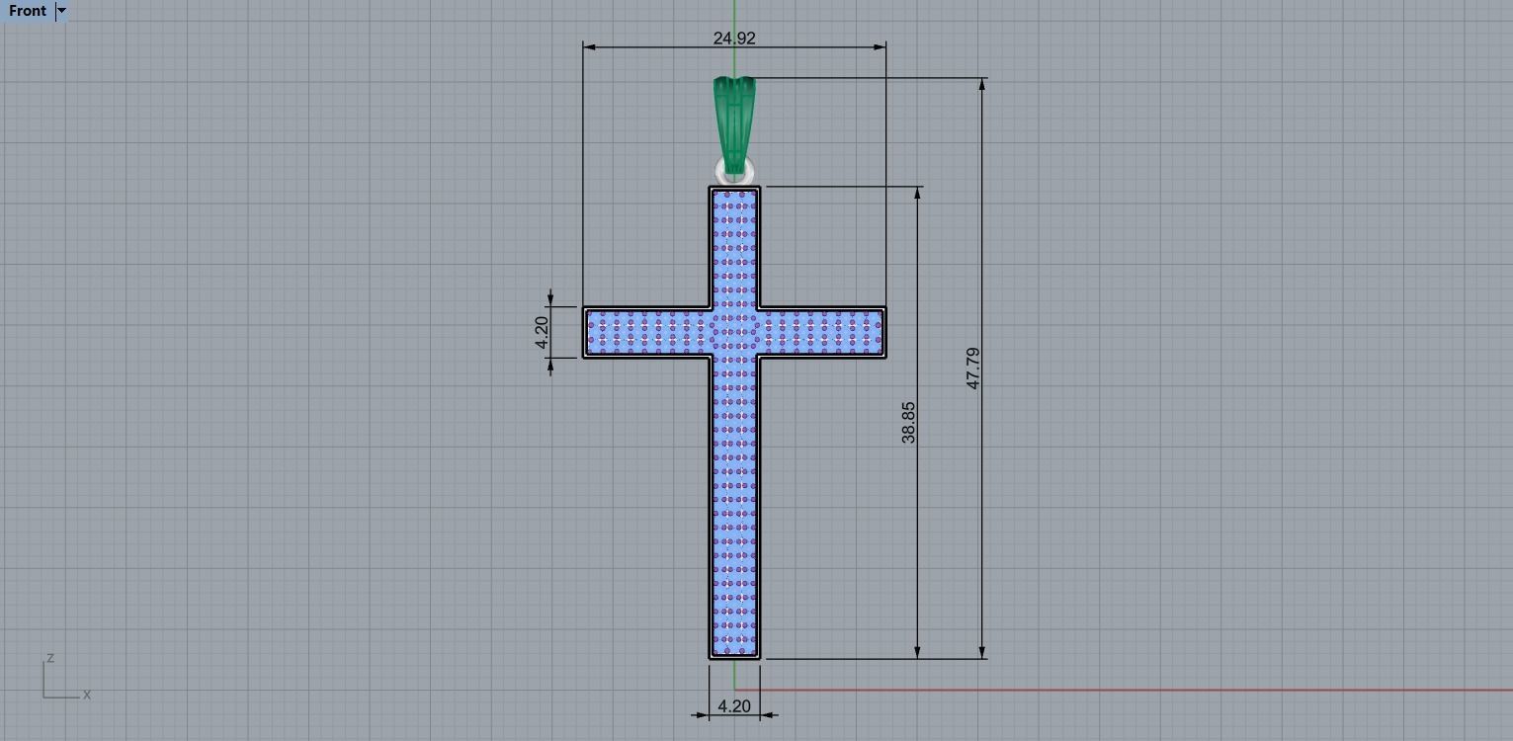The height and width of the screenshot is (741, 1513).
Task: Open the Front viewport menu arrow
Action: pyautogui.click(x=61, y=11)
